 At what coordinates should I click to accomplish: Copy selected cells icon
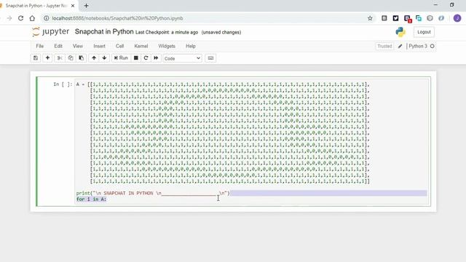tap(71, 58)
